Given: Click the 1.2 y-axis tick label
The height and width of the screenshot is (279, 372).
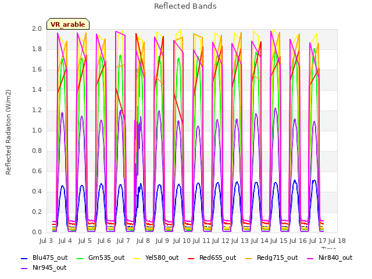Looking at the screenshot, I should [37, 110].
